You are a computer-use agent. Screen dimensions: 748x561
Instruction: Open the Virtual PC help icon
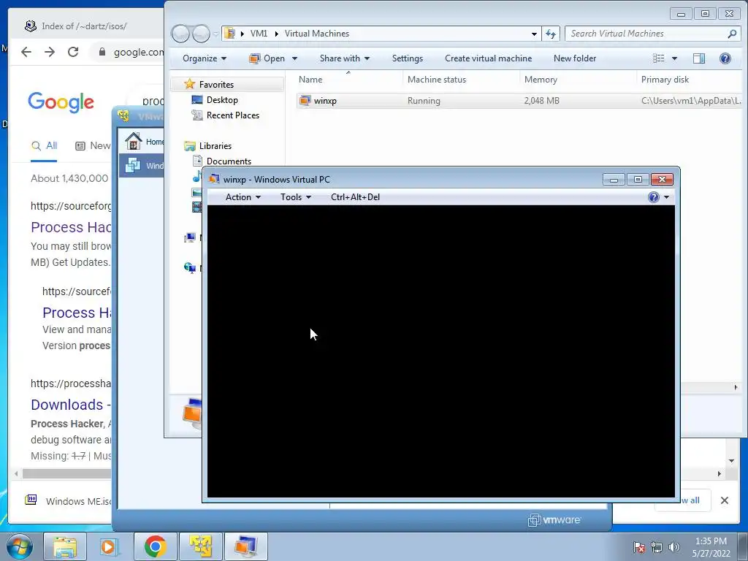(654, 197)
